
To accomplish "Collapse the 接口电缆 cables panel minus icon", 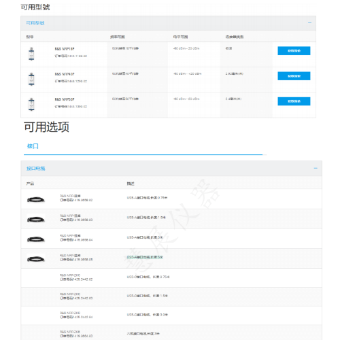I will click(316, 168).
